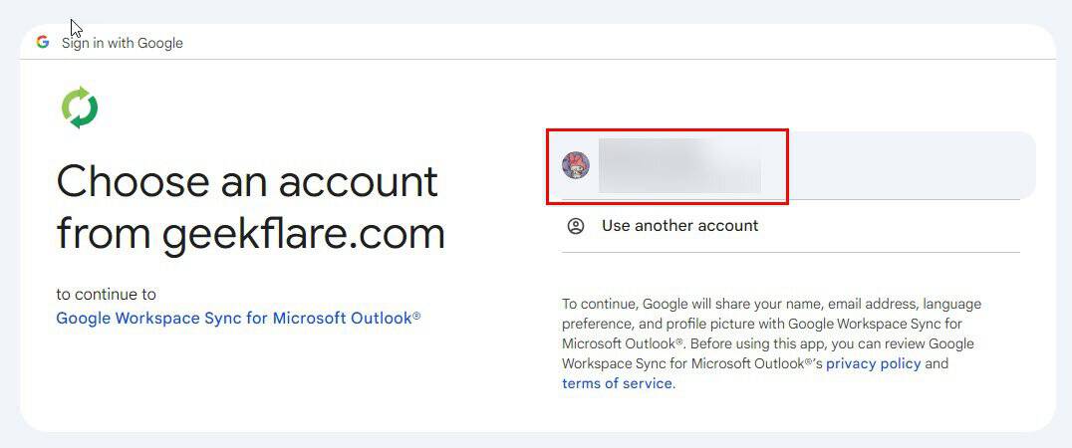
Task: Click the geekflare.com domain in the heading
Action: tap(304, 234)
